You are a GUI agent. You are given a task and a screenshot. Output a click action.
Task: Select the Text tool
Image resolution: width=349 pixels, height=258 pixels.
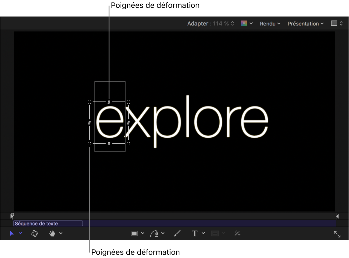click(x=195, y=233)
